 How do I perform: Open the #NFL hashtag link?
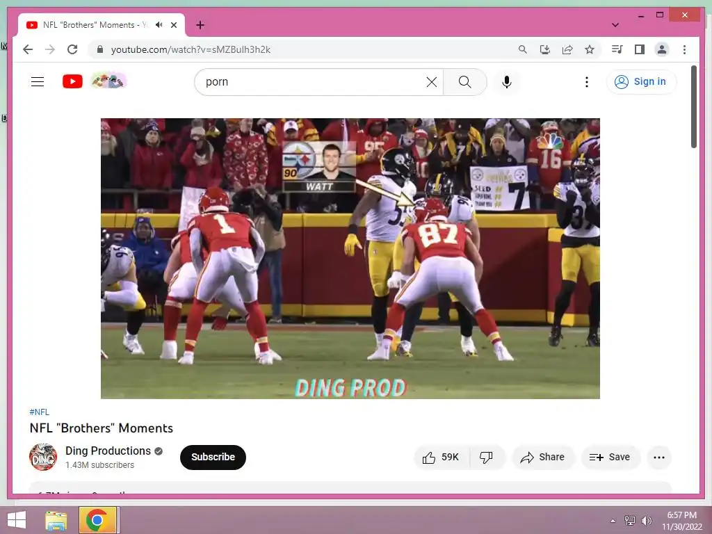[x=39, y=412]
